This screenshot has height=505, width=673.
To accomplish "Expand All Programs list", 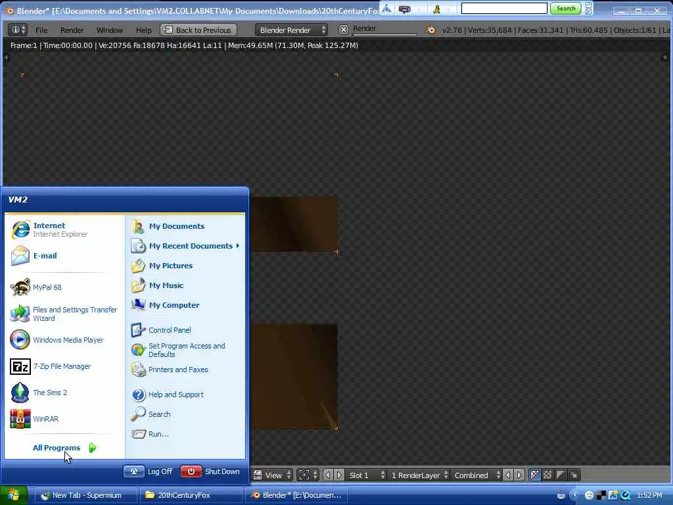I will pyautogui.click(x=64, y=448).
